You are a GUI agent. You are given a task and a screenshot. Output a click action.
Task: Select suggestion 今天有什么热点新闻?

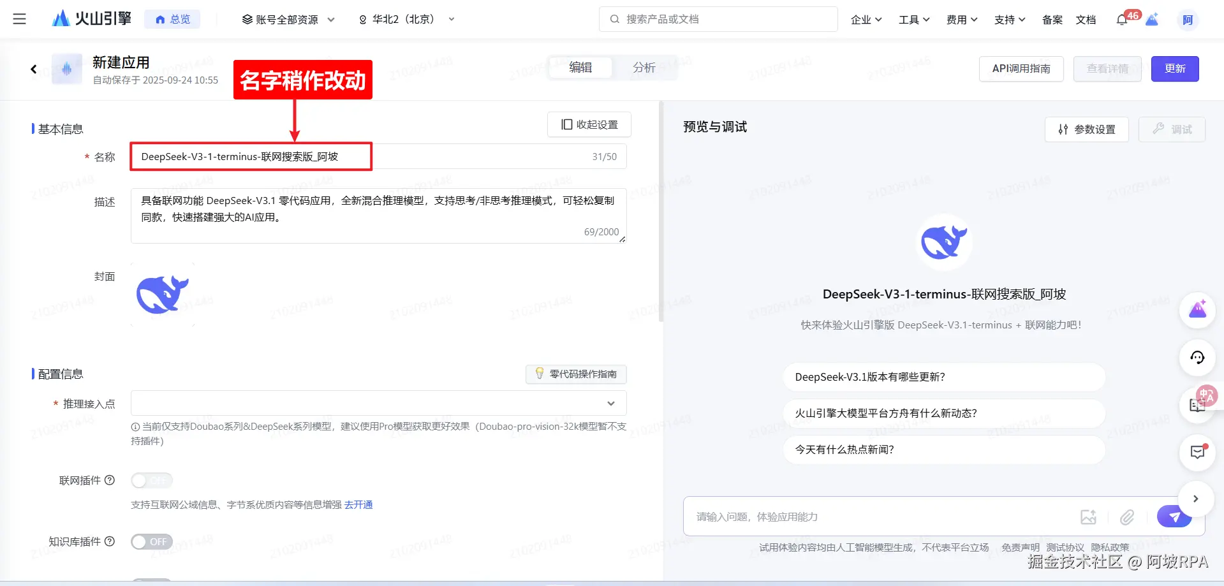(x=944, y=450)
